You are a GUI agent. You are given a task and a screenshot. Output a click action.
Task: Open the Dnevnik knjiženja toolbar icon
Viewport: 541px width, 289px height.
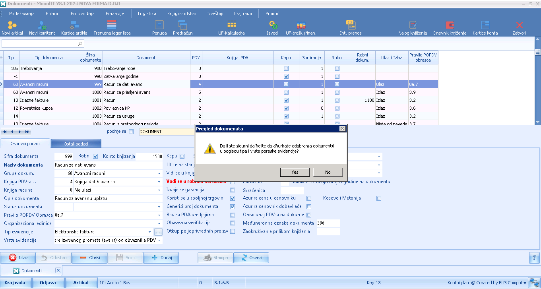[x=450, y=25]
